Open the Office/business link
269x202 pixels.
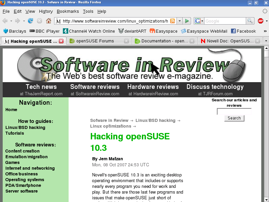(22, 174)
